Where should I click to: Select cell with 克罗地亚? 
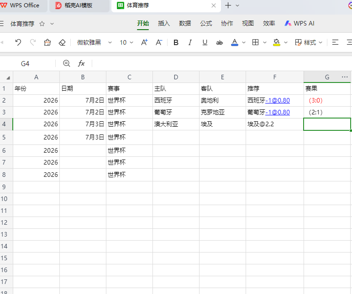[222, 112]
